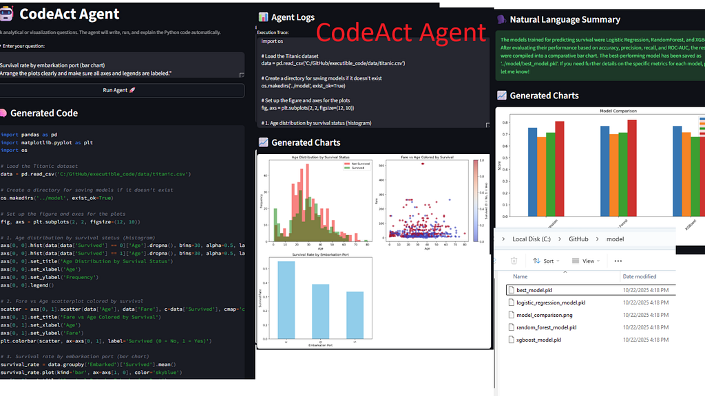Image resolution: width=705 pixels, height=396 pixels.
Task: Click the Agent Logs heading
Action: 293,17
